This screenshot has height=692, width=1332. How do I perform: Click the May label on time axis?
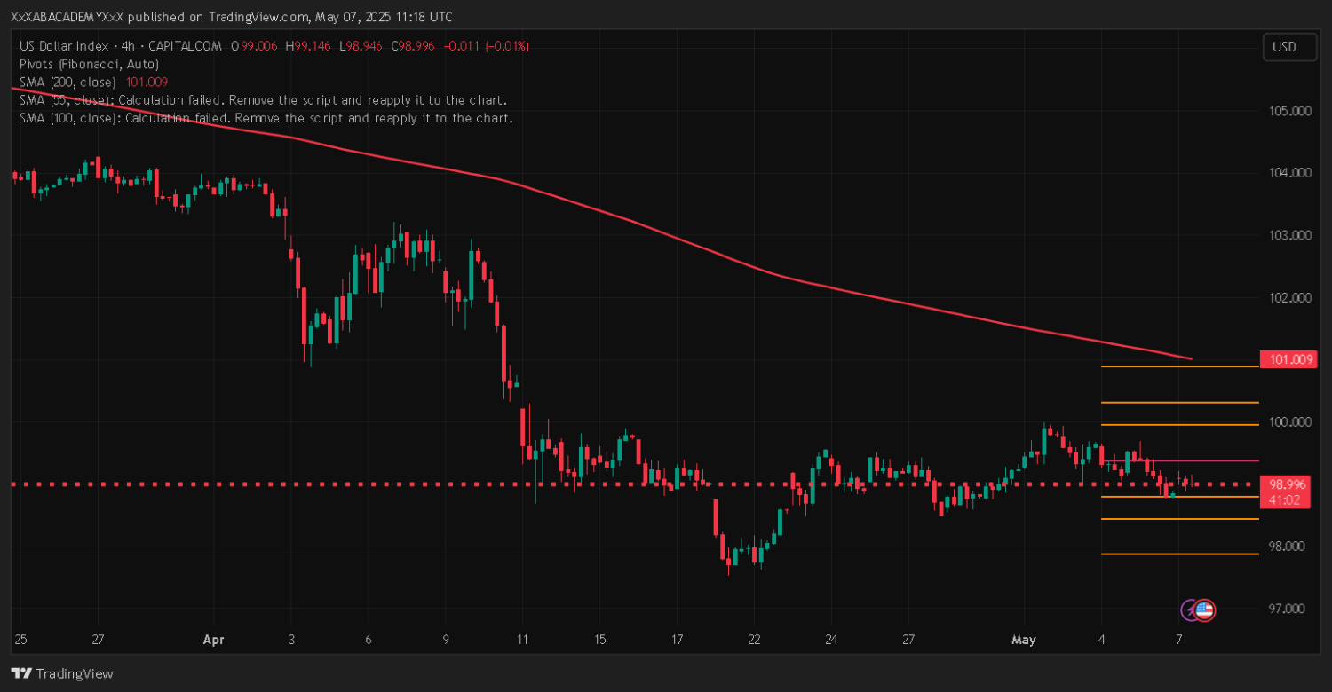(1024, 639)
